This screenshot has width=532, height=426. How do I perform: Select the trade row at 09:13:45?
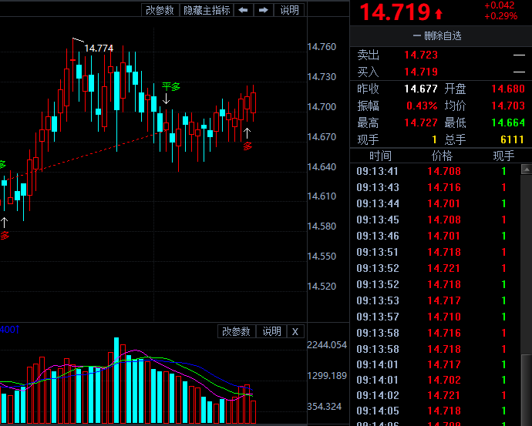click(435, 220)
